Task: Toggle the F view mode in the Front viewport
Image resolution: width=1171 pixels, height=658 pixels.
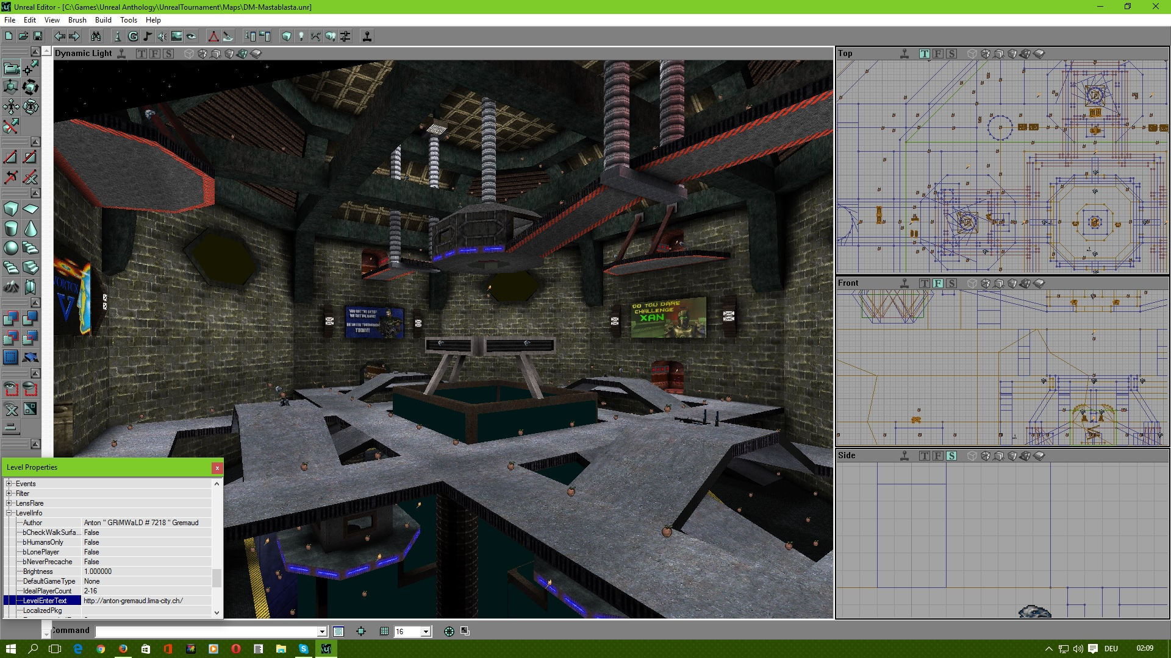Action: (937, 283)
